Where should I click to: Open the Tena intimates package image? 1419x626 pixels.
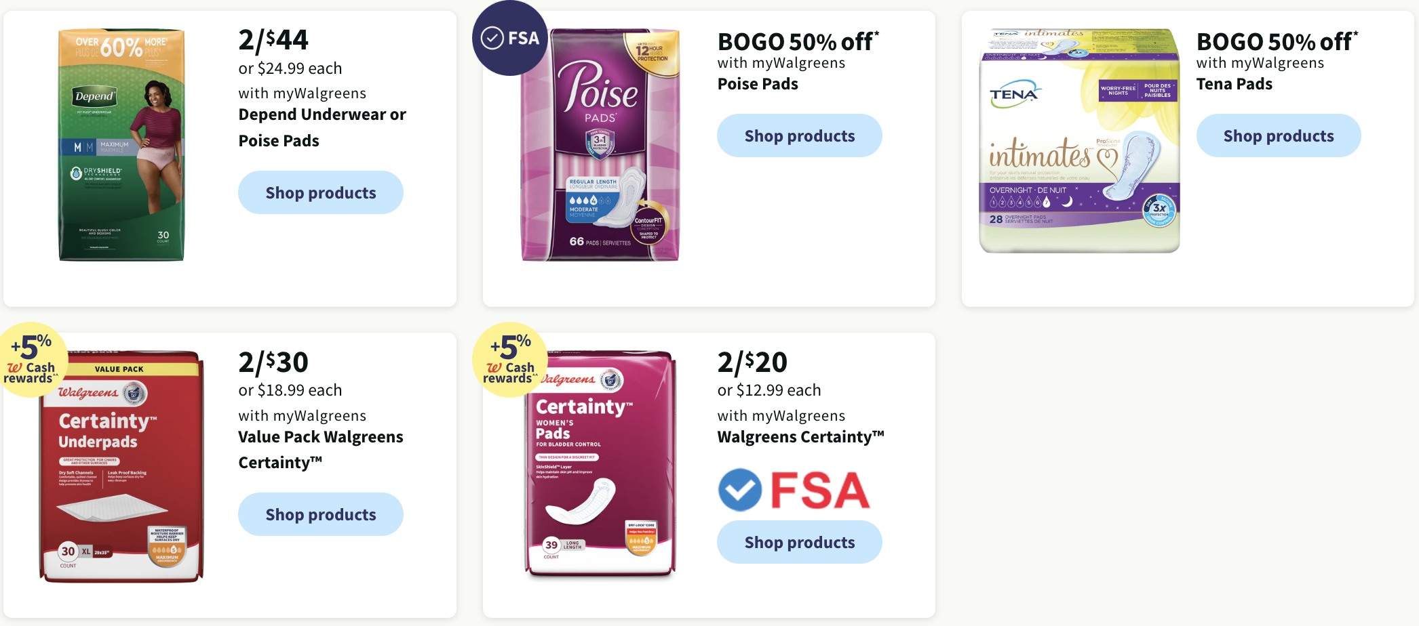pyautogui.click(x=1079, y=140)
